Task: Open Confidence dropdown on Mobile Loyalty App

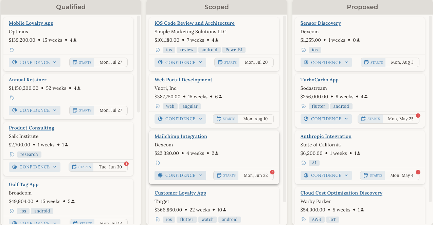Action: point(35,62)
